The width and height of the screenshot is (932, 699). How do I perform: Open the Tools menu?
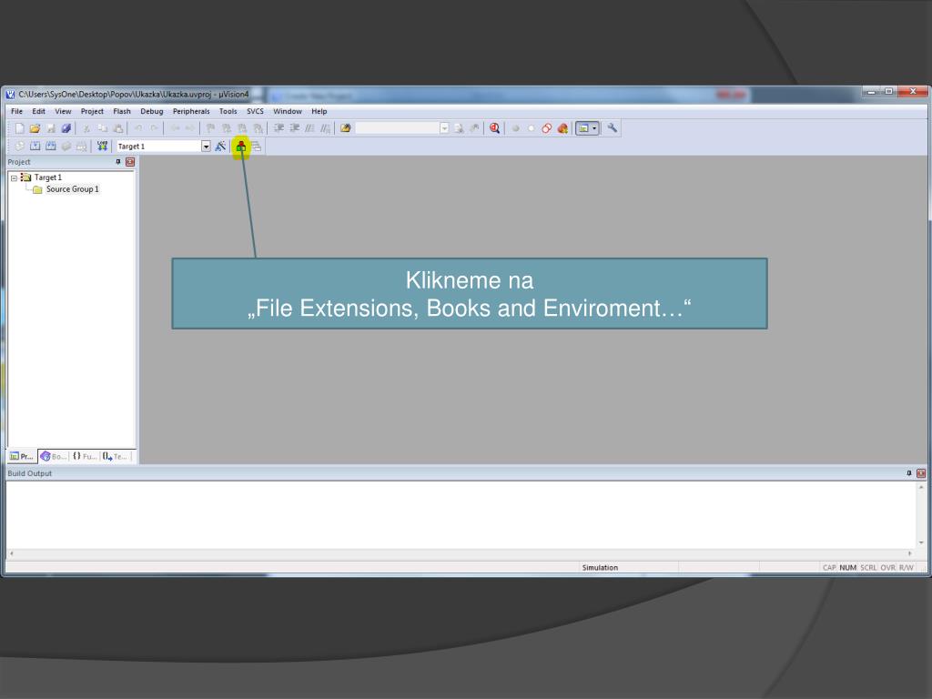click(x=228, y=111)
